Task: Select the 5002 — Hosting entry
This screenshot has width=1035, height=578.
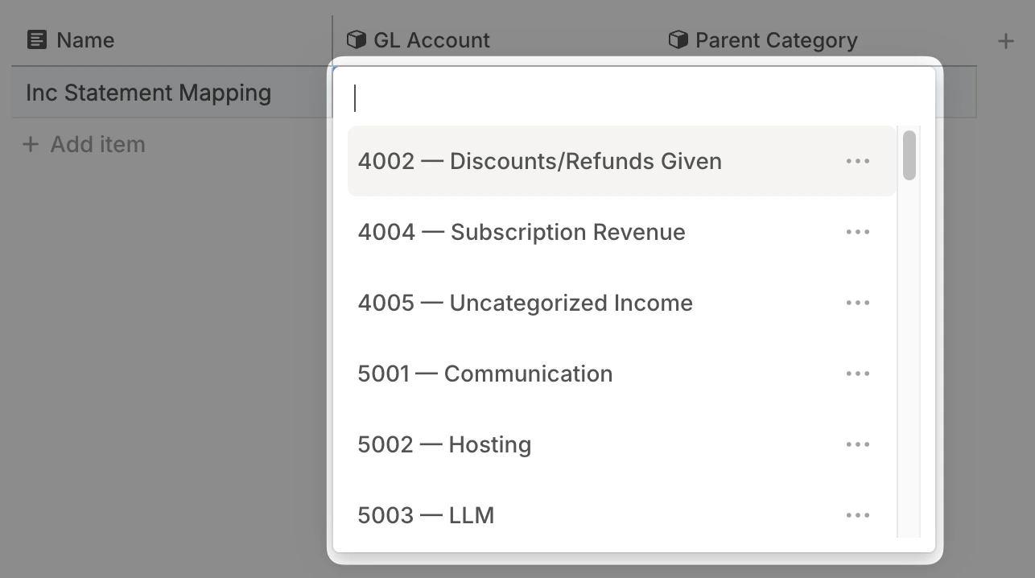Action: pyautogui.click(x=444, y=444)
